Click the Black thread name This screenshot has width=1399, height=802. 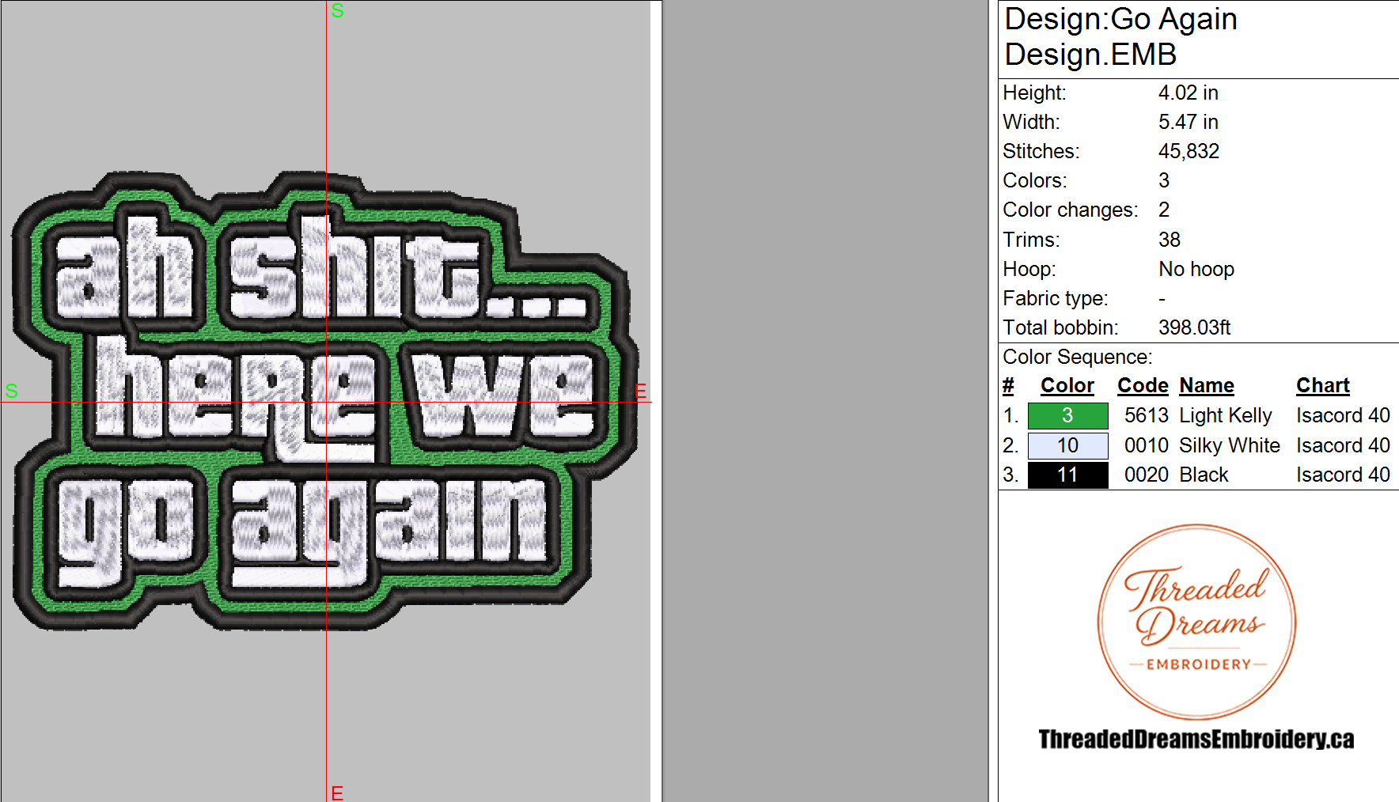pyautogui.click(x=1204, y=475)
